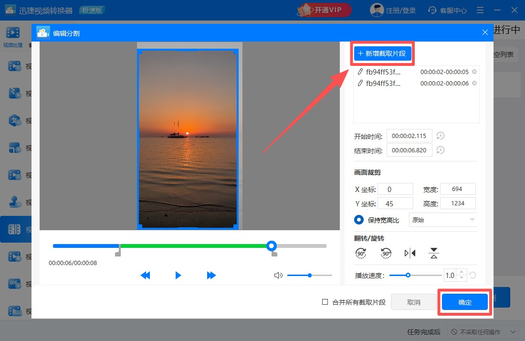This screenshot has width=525, height=341.
Task: Flip the video vertically
Action: tap(433, 253)
